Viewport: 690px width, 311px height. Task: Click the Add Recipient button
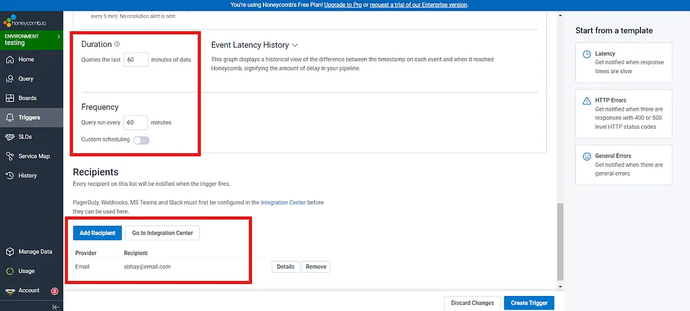[x=97, y=233]
